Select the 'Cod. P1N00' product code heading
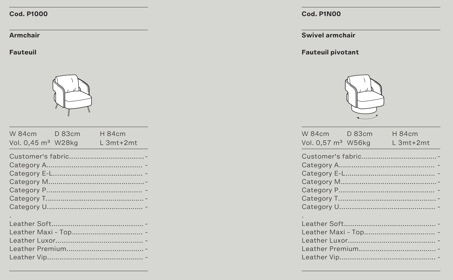453x280 pixels. (x=321, y=14)
